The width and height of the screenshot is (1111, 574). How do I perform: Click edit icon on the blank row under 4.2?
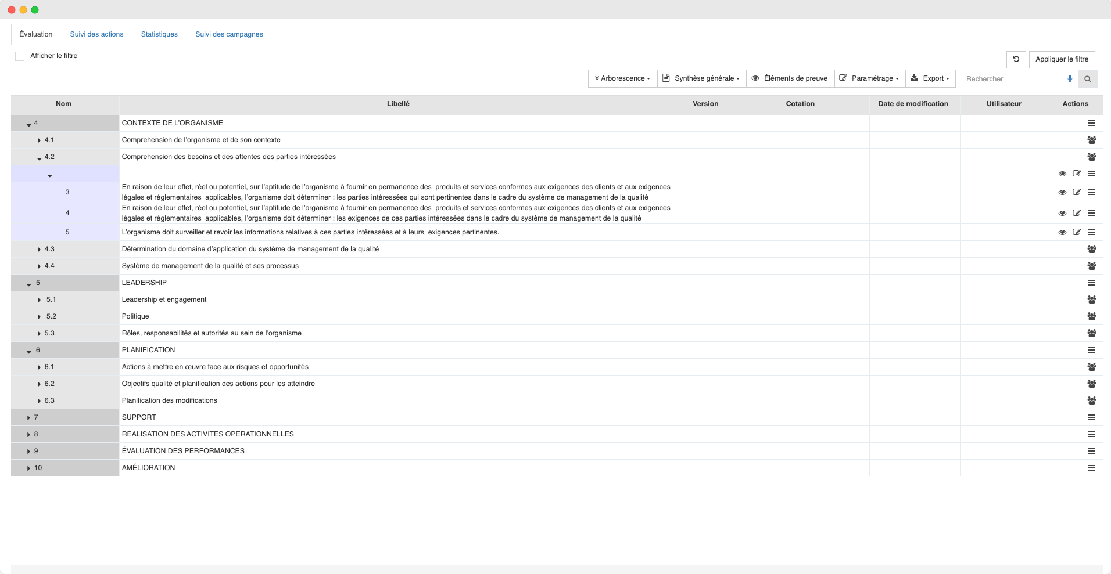tap(1077, 174)
